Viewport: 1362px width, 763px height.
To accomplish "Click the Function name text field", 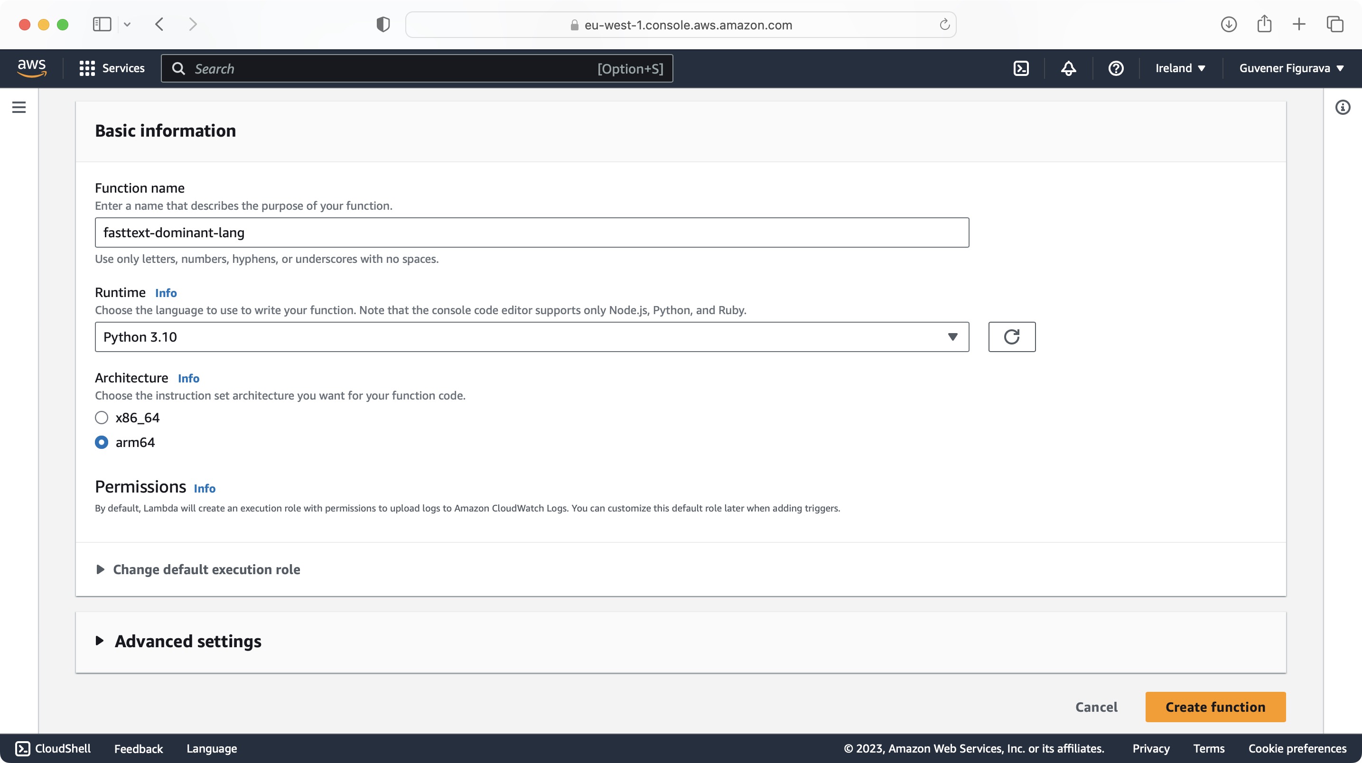I will [x=532, y=233].
